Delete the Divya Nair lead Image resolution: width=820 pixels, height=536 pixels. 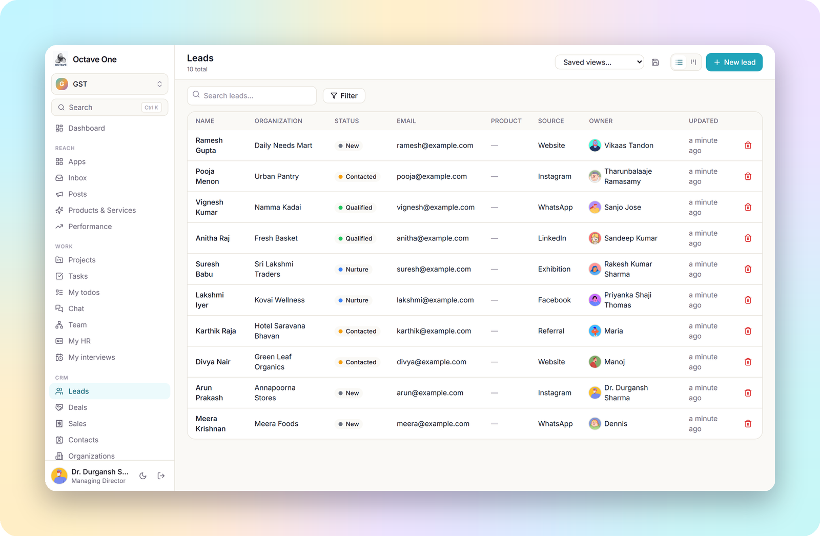(748, 362)
